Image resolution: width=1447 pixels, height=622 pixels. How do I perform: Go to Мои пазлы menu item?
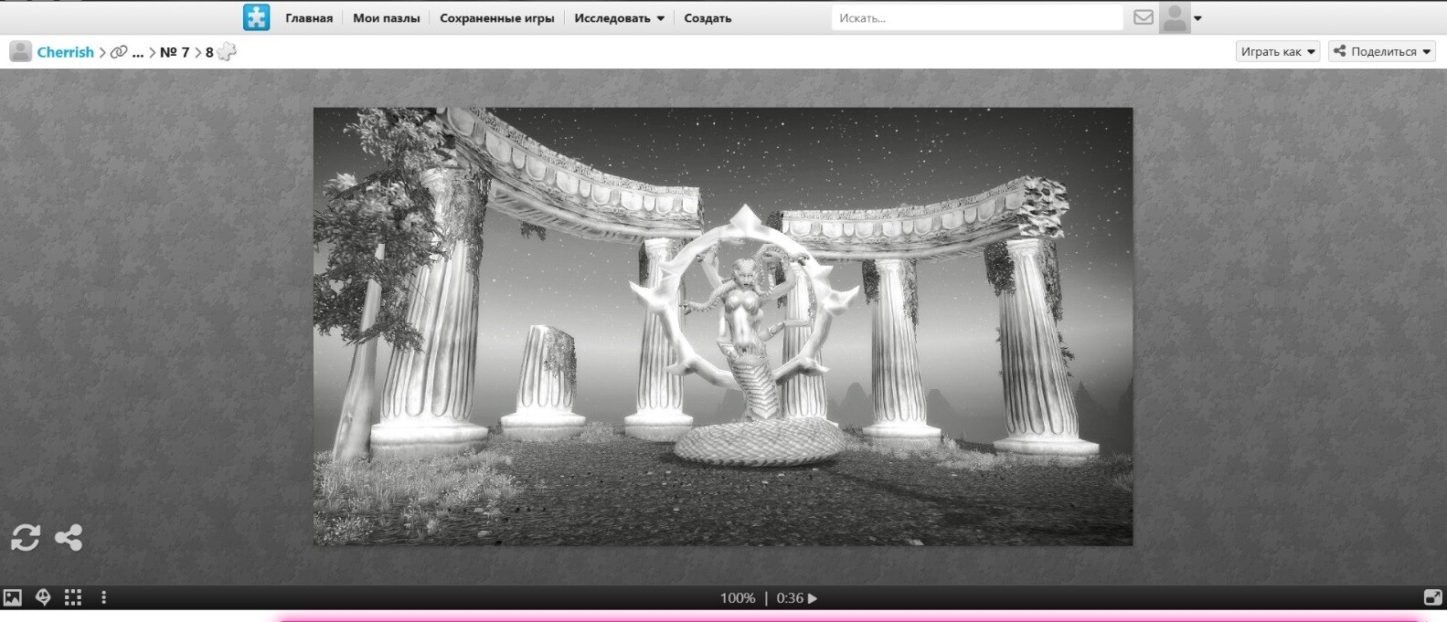386,18
